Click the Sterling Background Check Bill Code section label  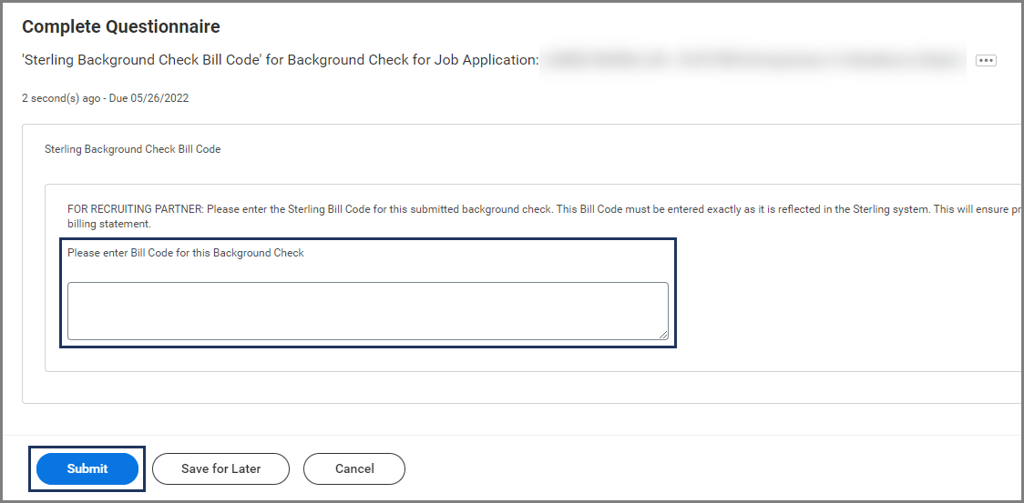(132, 149)
